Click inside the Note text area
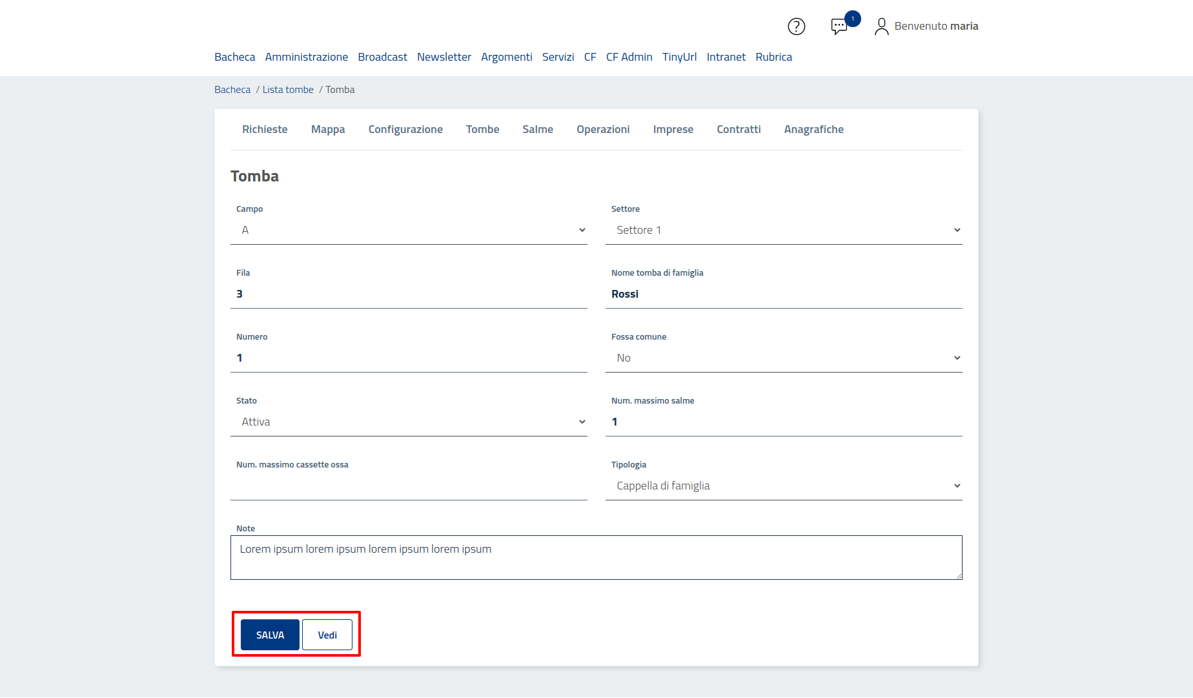 [596, 557]
